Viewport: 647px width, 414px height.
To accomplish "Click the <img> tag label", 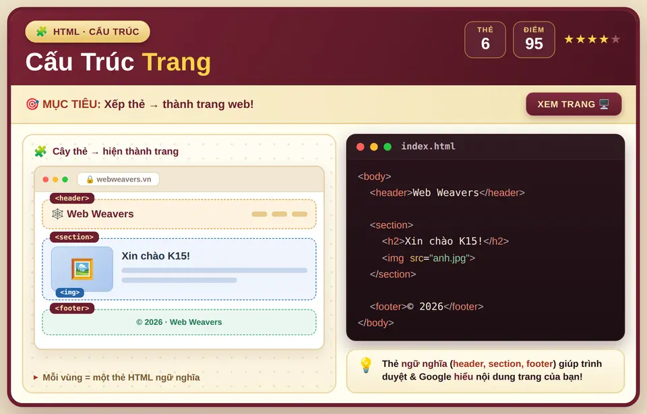I will 69,292.
